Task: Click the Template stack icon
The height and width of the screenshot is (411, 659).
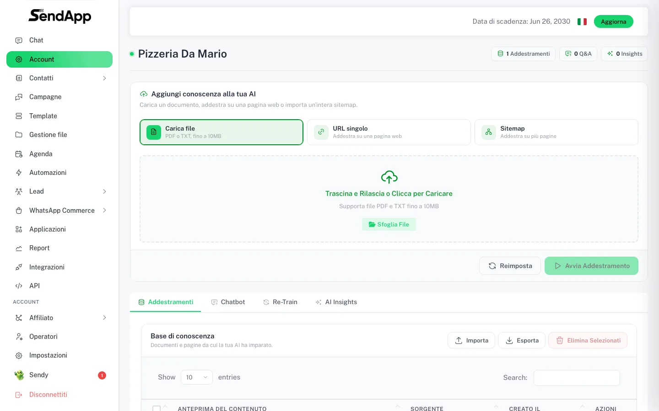Action: (19, 116)
